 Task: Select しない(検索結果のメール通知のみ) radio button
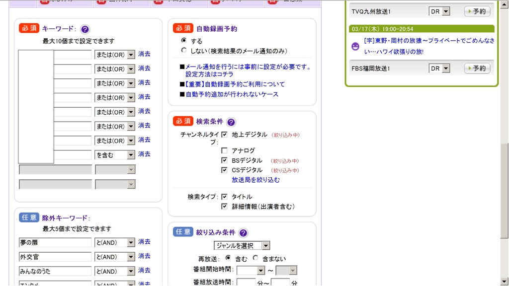click(x=184, y=50)
